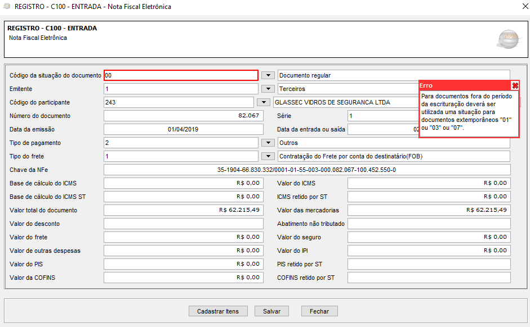Expand the Tipo de pagamento dropdown
The width and height of the screenshot is (530, 327).
point(268,143)
